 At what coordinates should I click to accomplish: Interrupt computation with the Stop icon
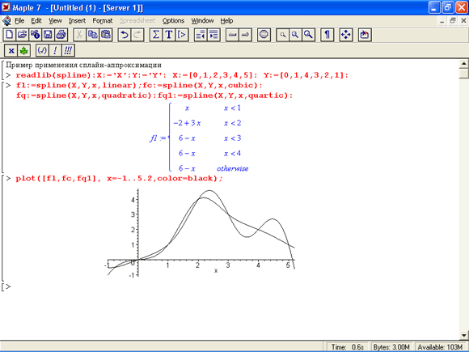(264, 35)
